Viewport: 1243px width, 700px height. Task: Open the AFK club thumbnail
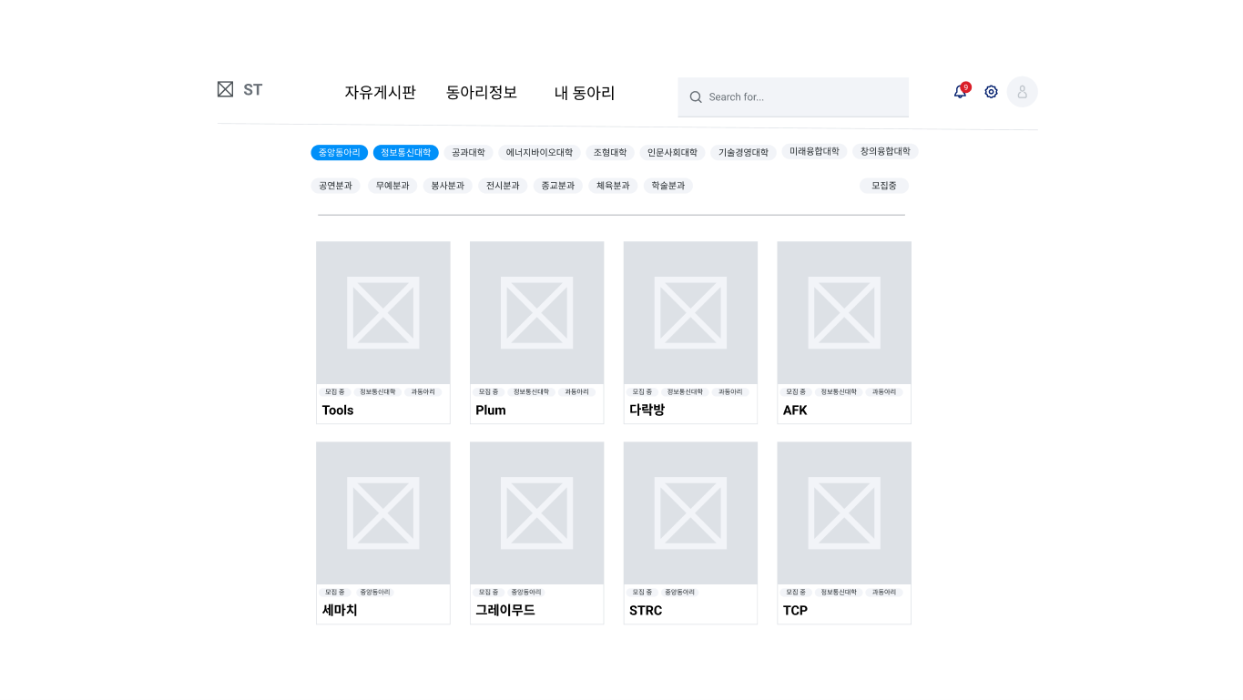point(844,312)
